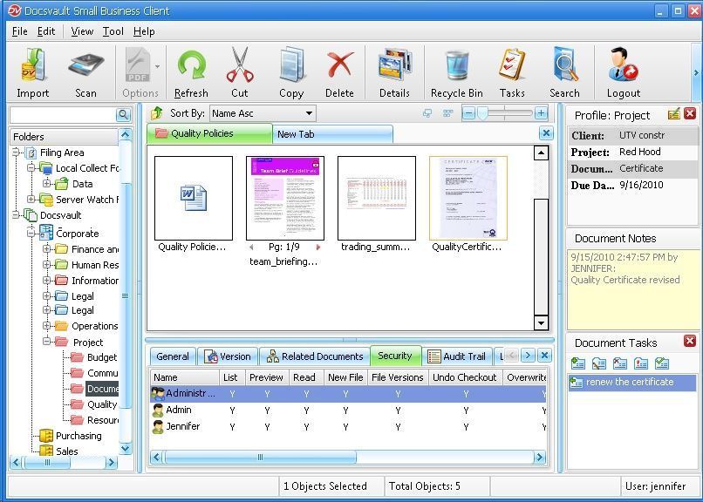Click next page arrow on team_briefing
703x502 pixels.
point(318,248)
